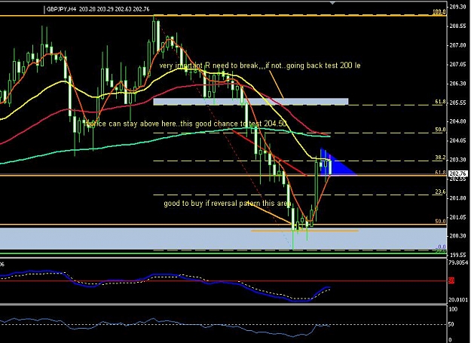Click the 201.80 price axis label
This screenshot has height=343, width=471.
458,198
